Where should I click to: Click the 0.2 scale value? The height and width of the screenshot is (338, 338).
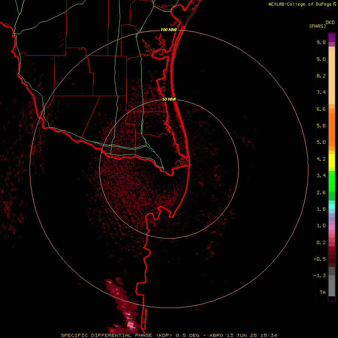pos(321,243)
